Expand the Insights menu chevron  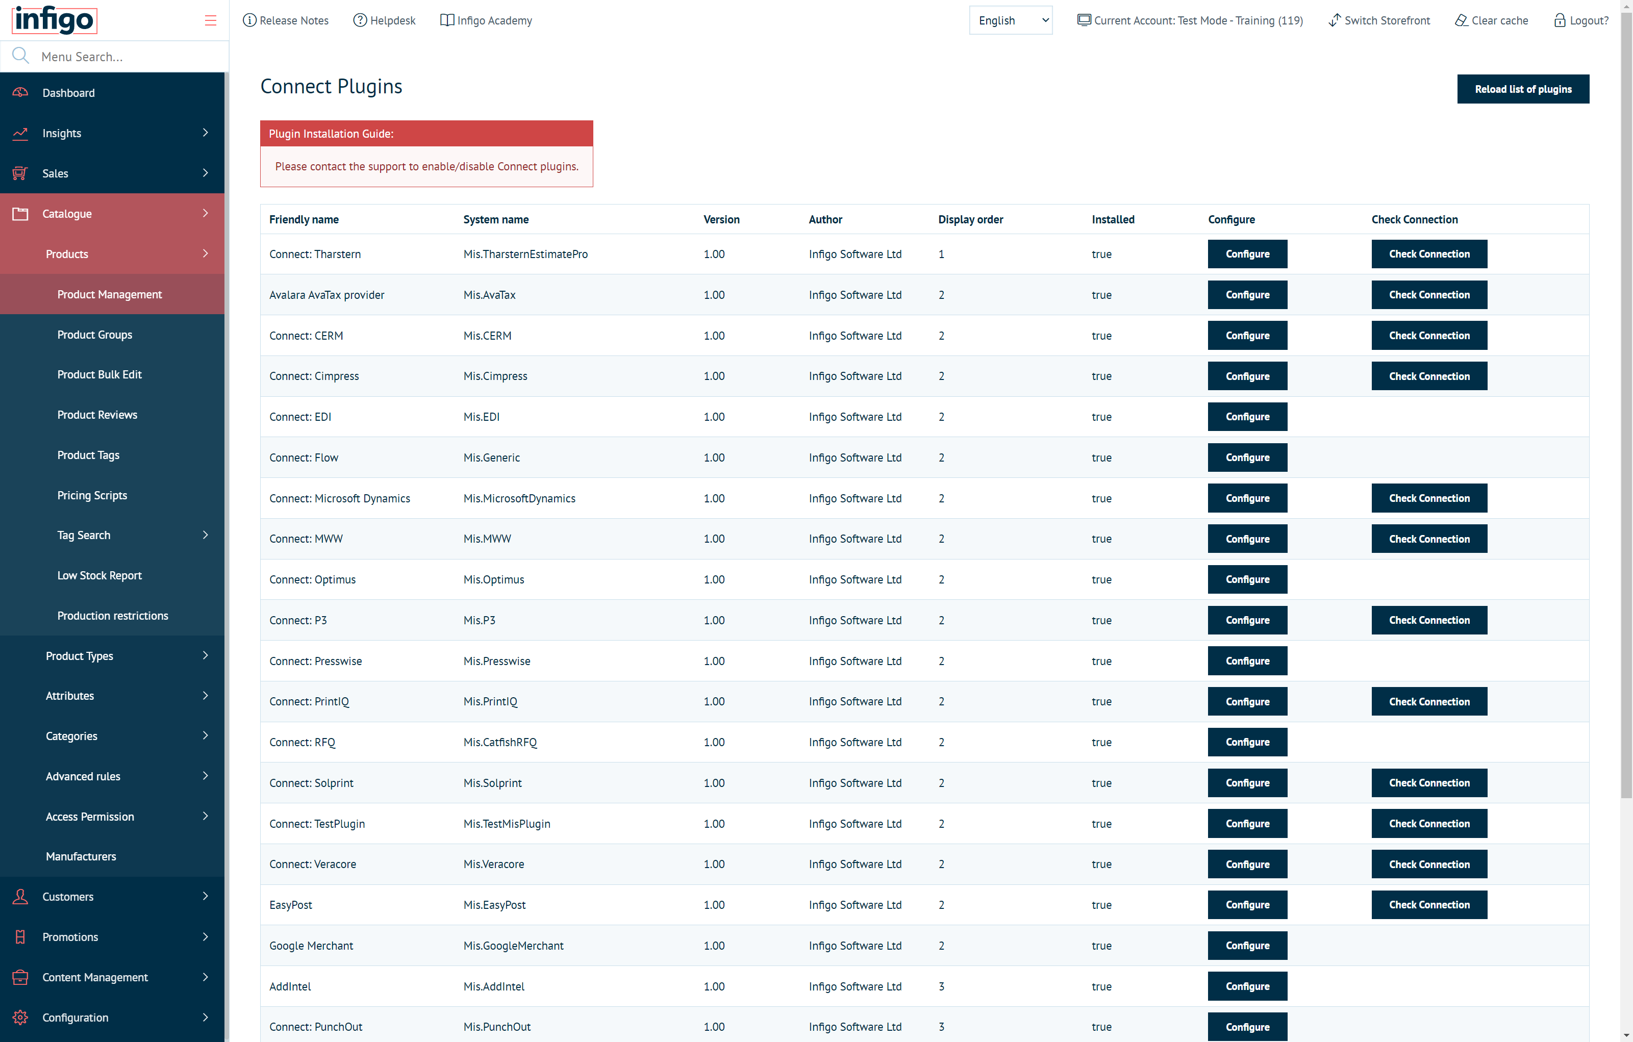[x=206, y=133]
